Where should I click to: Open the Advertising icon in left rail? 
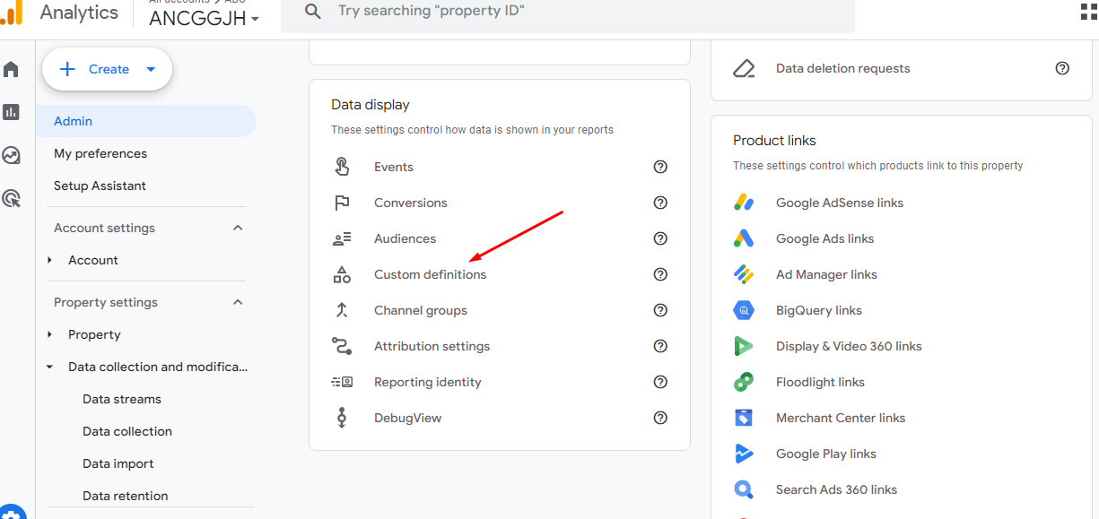[x=12, y=198]
